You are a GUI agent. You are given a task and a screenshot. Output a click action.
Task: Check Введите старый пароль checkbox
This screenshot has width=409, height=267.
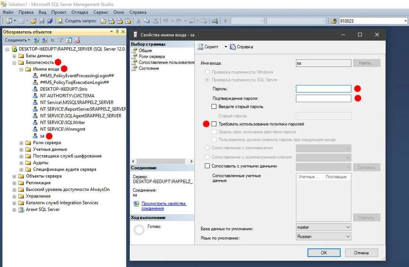click(x=214, y=106)
